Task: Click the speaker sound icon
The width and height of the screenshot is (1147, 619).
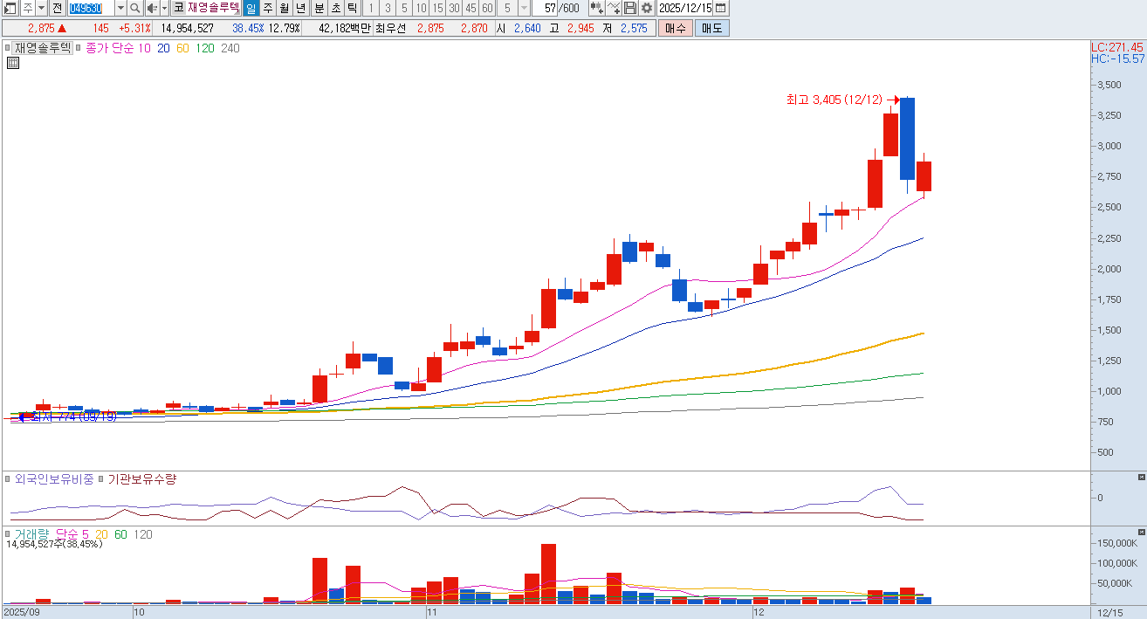Action: coord(152,8)
